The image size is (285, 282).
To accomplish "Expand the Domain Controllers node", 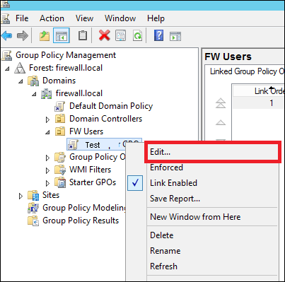I will (47, 119).
